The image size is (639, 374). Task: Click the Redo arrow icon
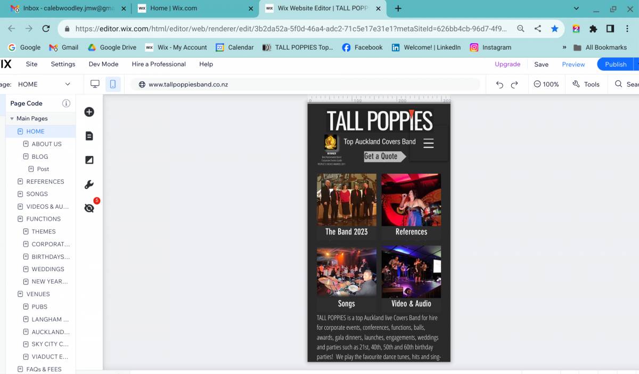(x=514, y=84)
